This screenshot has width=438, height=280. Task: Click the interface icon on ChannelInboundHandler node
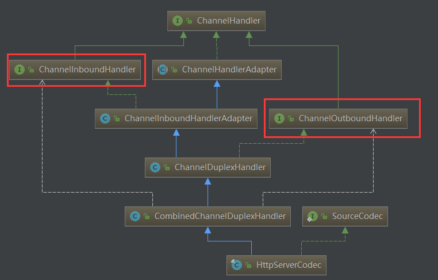tap(20, 70)
